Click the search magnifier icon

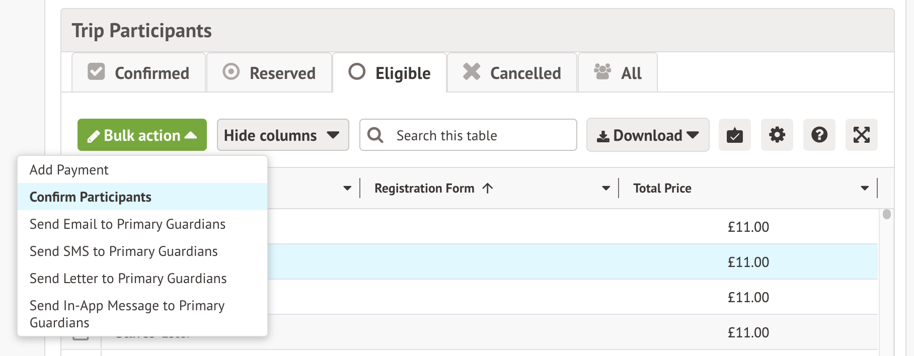pos(375,135)
